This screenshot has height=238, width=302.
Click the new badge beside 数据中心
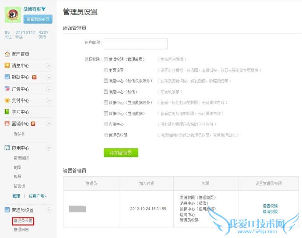pos(34,77)
